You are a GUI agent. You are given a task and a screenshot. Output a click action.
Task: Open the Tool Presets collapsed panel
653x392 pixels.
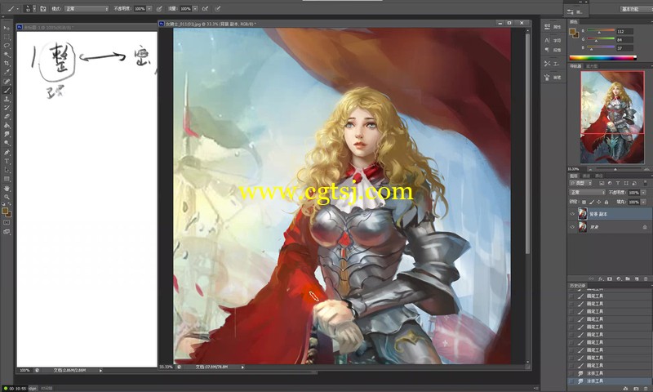pyautogui.click(x=553, y=64)
